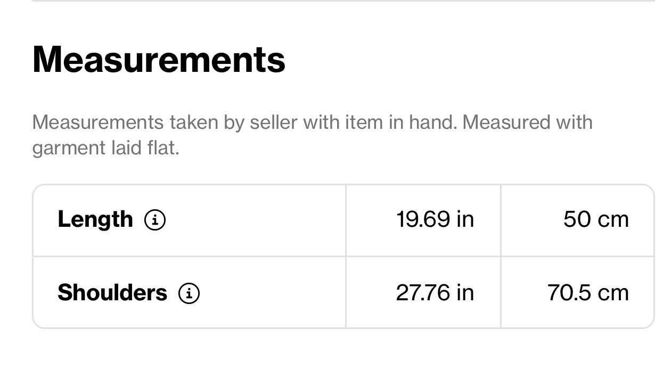Viewport: 671px width, 386px height.
Task: Tap the circled i next to Length
Action: (x=155, y=219)
